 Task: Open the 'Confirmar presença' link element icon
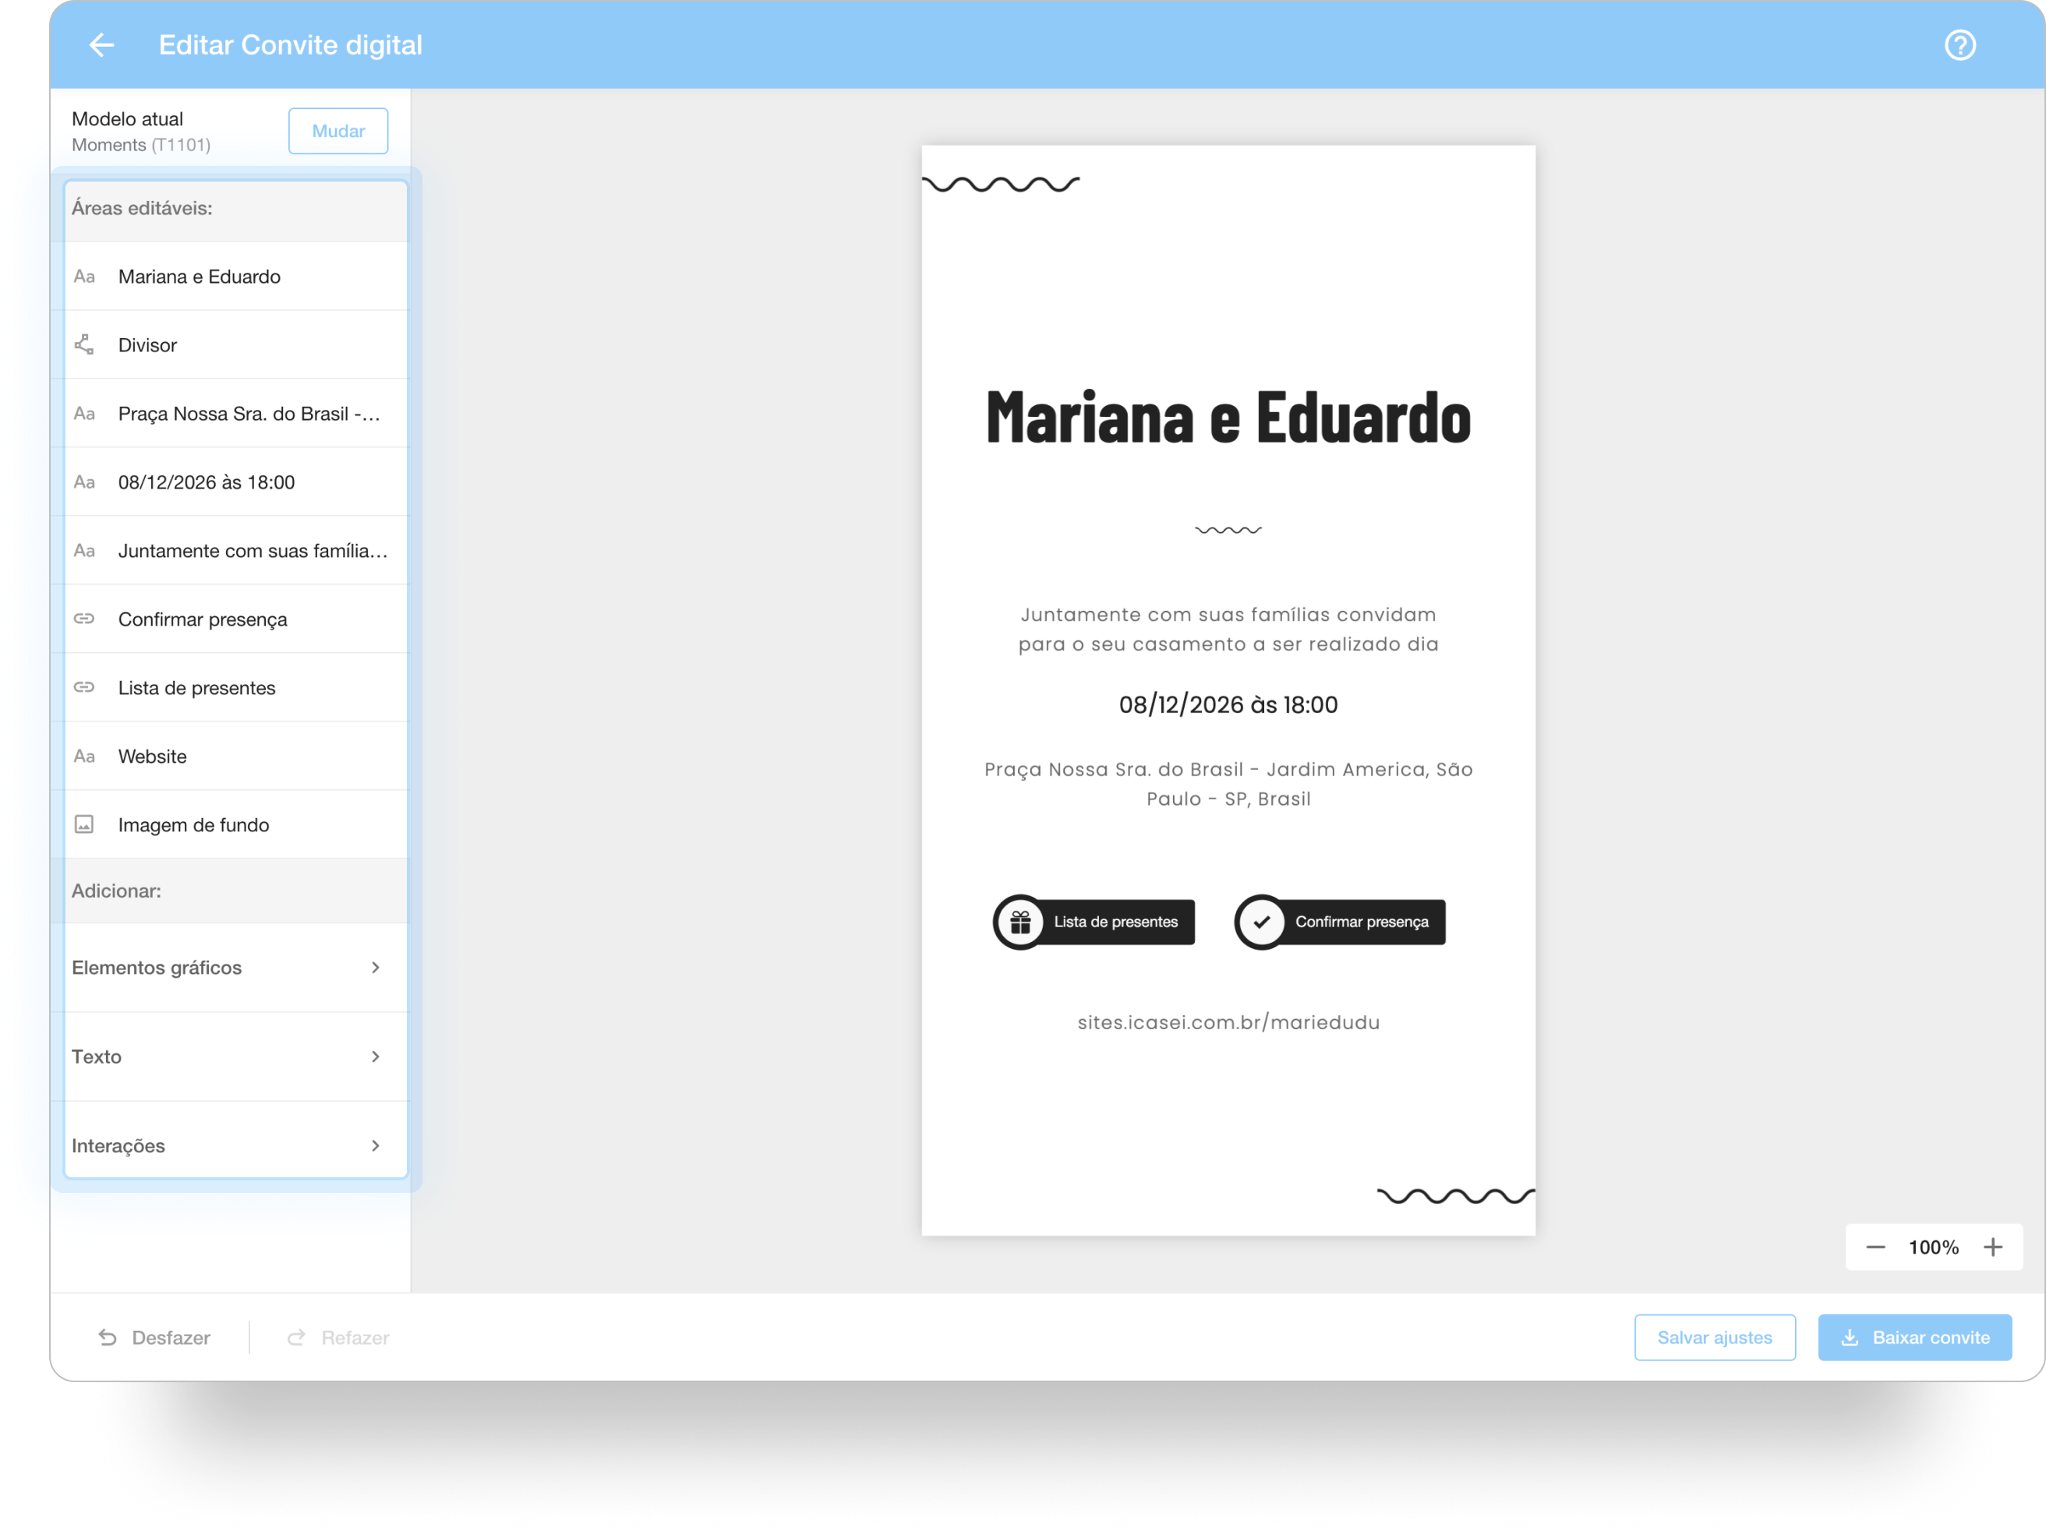(x=84, y=619)
